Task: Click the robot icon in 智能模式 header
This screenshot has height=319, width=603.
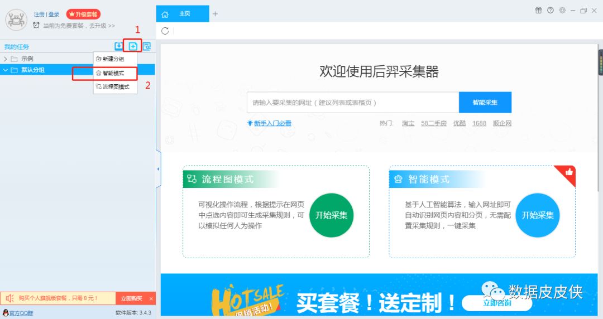Action: click(398, 179)
